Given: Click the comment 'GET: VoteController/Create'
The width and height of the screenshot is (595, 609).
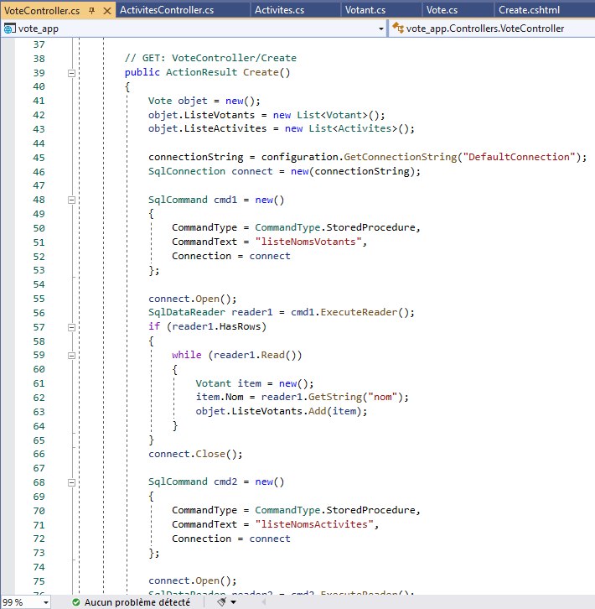Looking at the screenshot, I should click(220, 58).
